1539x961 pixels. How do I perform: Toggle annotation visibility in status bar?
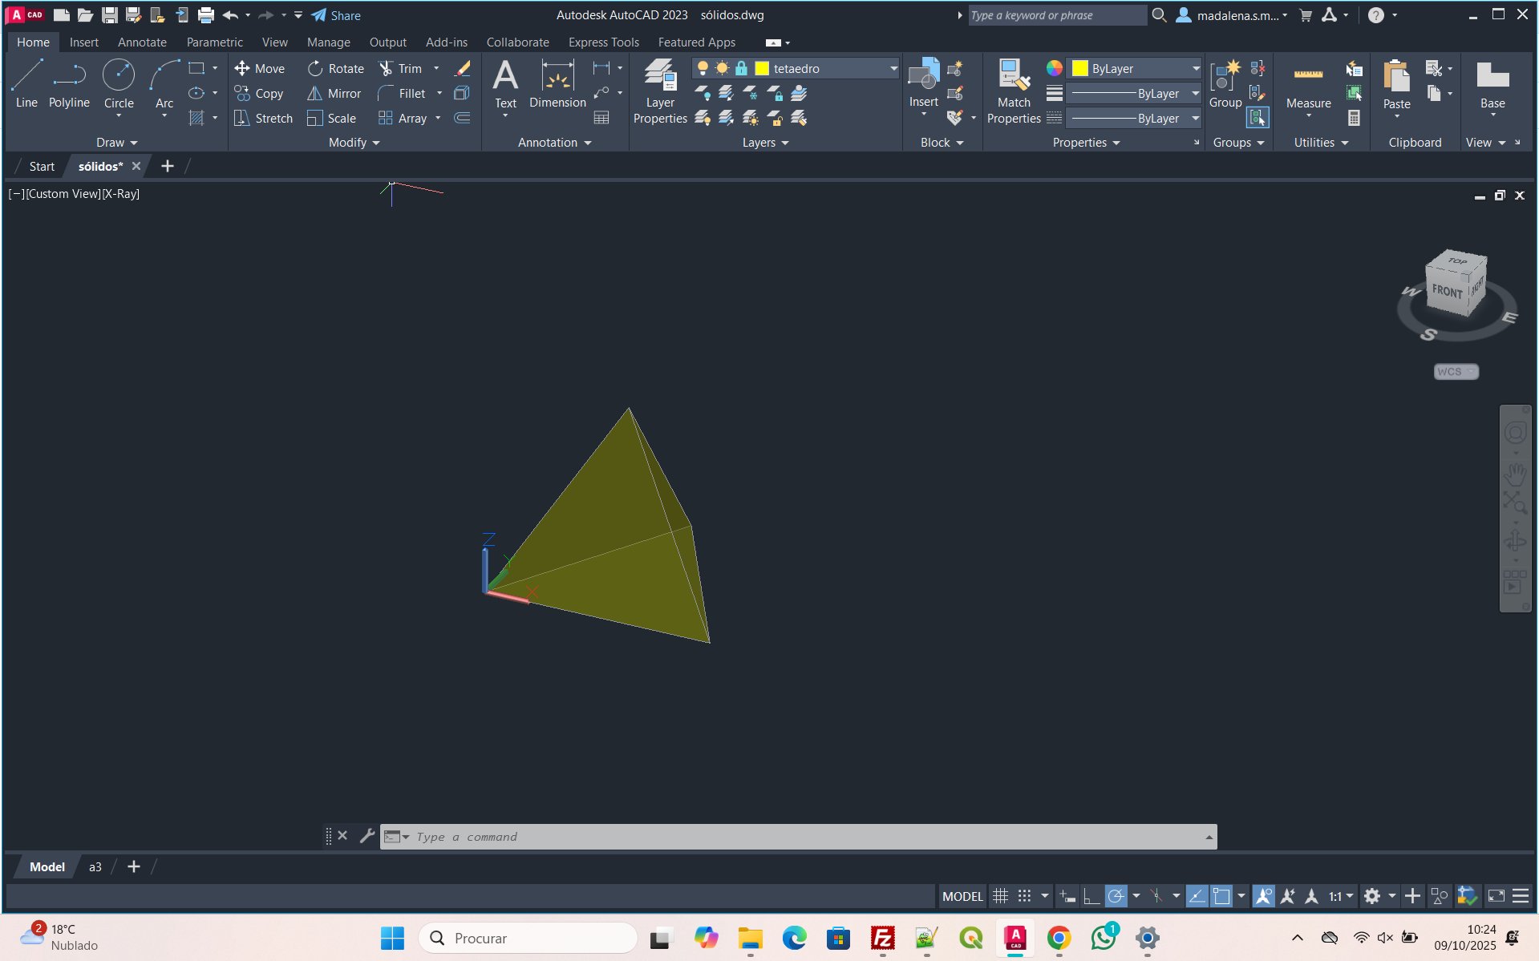click(x=1263, y=896)
